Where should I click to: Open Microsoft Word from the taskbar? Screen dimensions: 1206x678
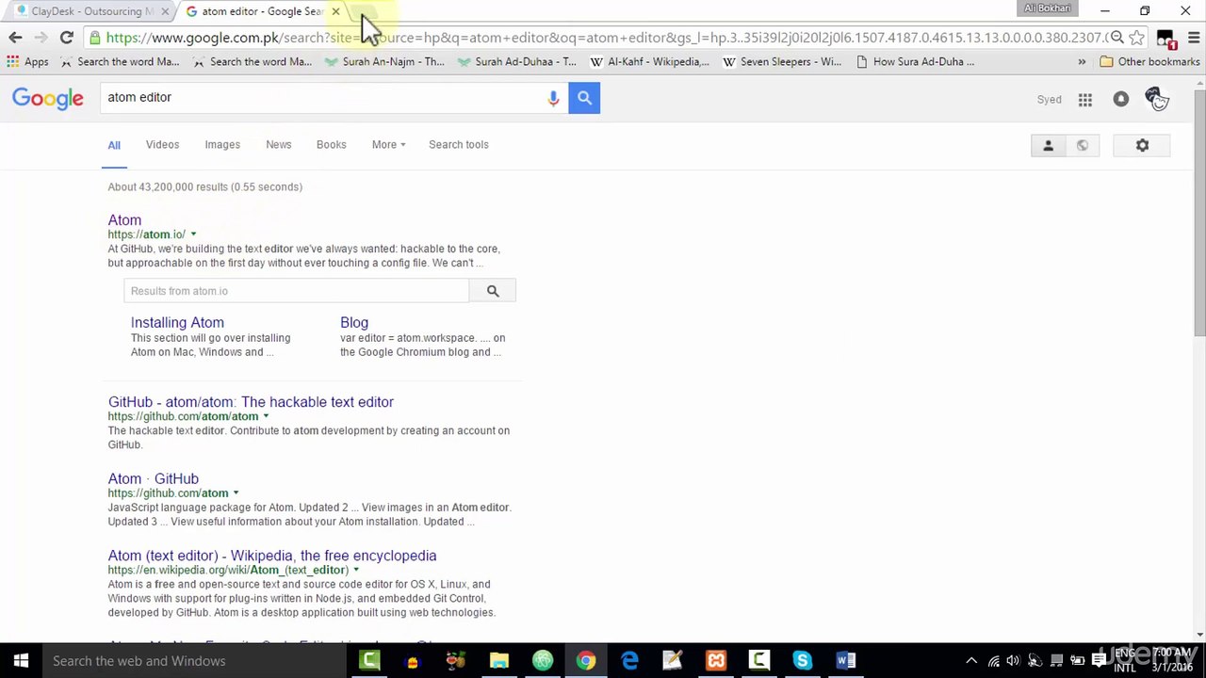pos(845,660)
